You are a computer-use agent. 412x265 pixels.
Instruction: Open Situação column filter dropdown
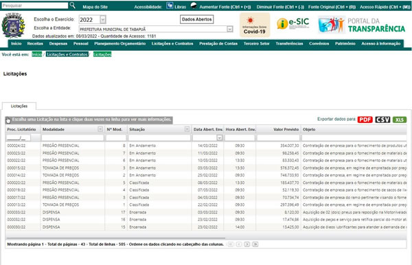[187, 129]
